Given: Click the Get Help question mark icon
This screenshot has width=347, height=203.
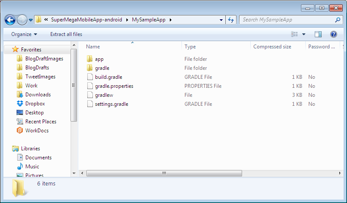Looking at the screenshot, I should coord(333,34).
